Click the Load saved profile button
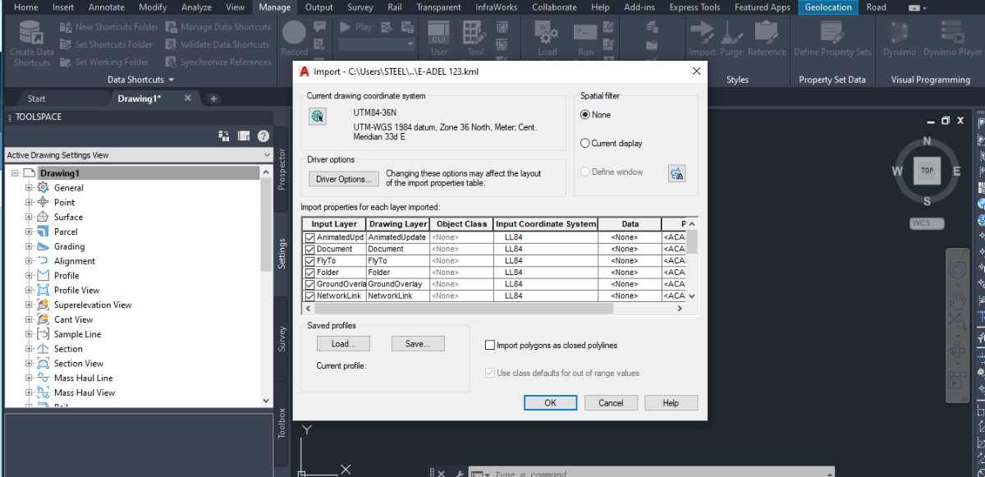 [x=342, y=344]
